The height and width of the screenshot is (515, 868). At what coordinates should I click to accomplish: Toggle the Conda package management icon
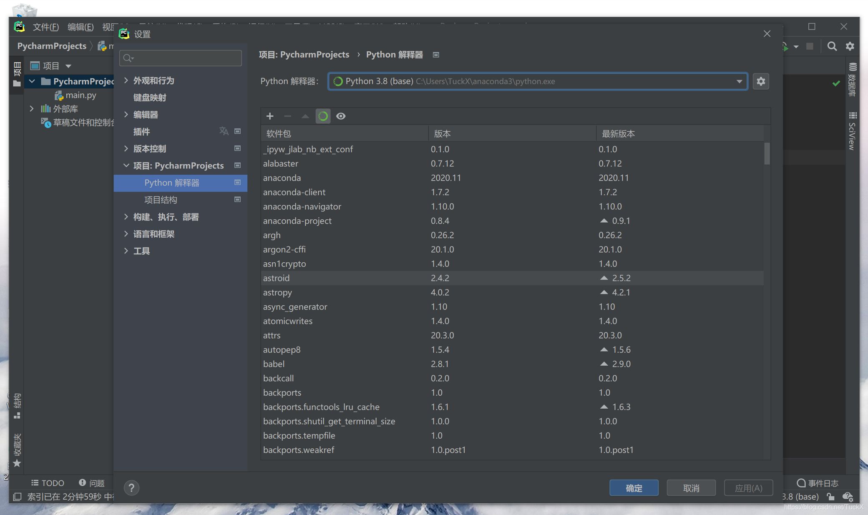(x=323, y=116)
